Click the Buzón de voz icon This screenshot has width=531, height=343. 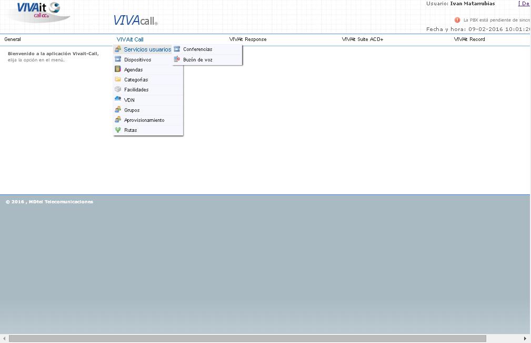coord(177,59)
